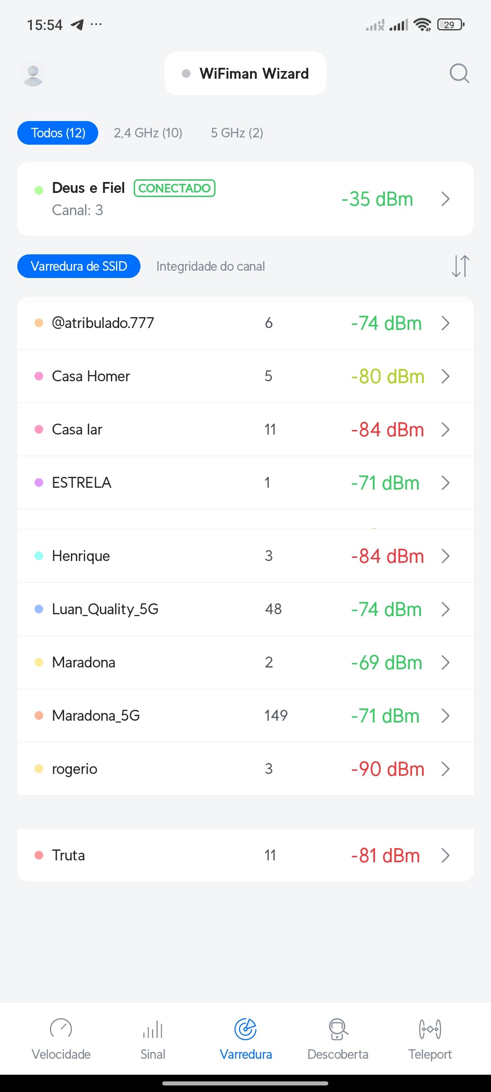Switch to Varredura de SSID tab

79,266
